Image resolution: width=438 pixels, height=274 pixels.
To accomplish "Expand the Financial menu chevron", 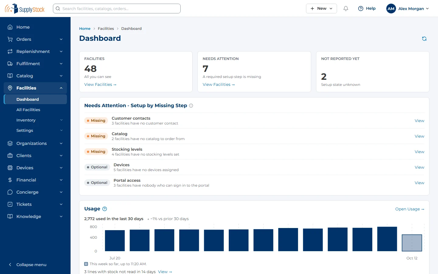I will 61,180.
